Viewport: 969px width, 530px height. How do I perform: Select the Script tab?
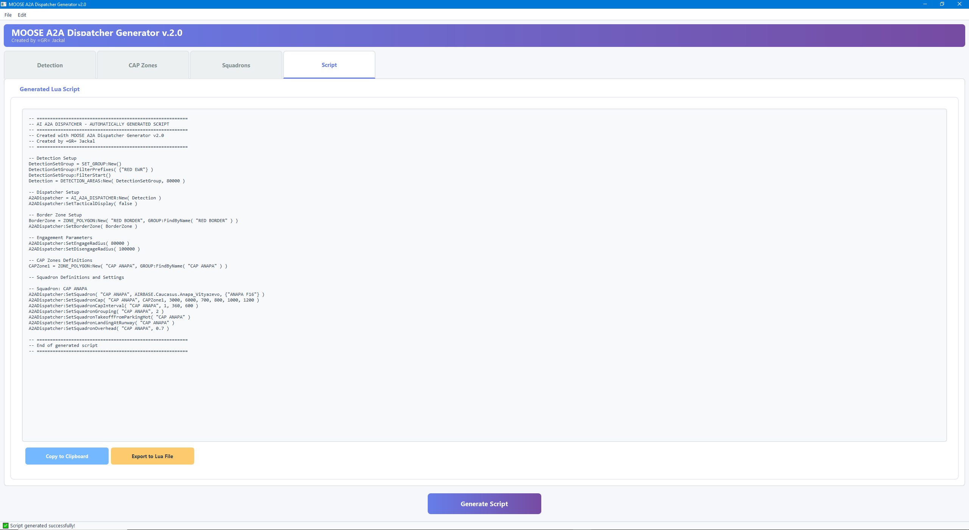[x=329, y=65]
